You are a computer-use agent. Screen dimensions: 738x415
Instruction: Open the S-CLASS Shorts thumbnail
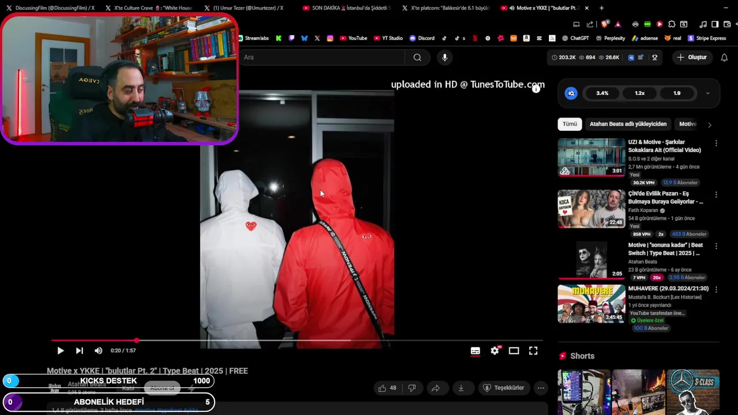[693, 392]
